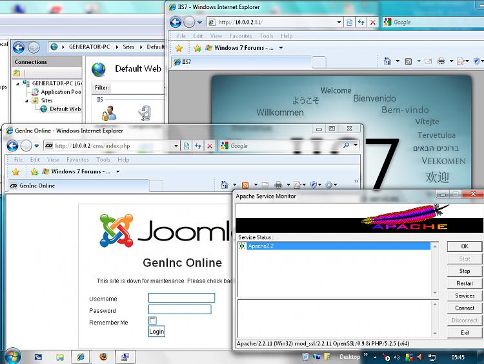This screenshot has height=364, width=484.
Task: Show hidden tray icons arrow
Action: pos(375,358)
